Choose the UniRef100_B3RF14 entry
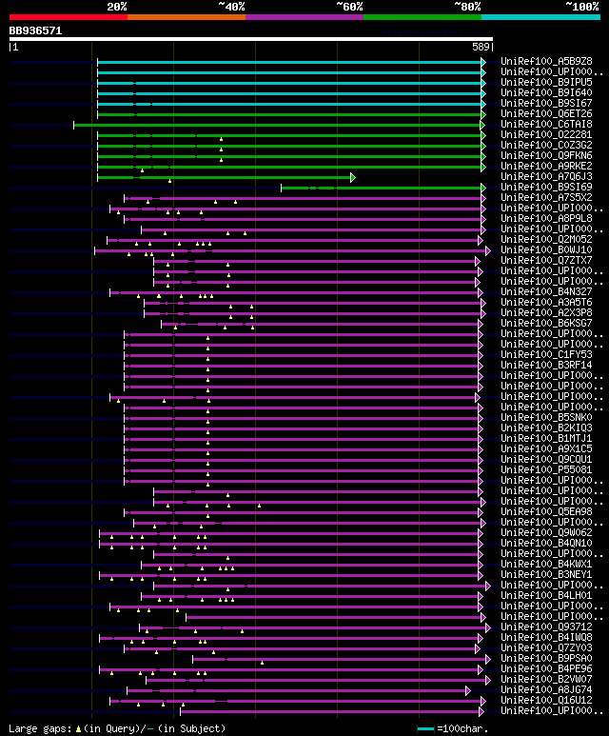Image resolution: width=609 pixels, height=736 pixels. tap(546, 366)
